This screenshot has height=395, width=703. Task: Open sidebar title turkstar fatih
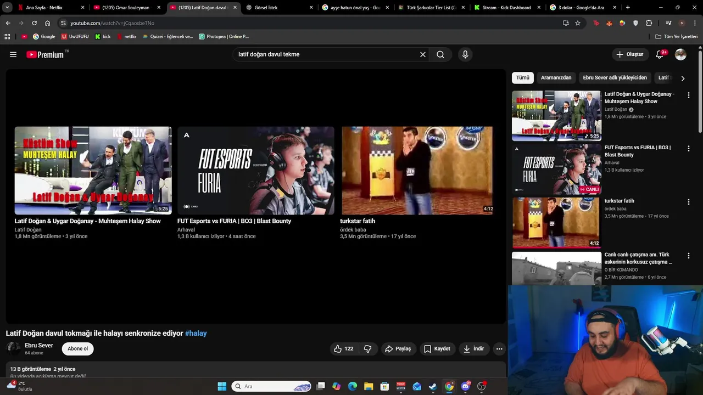point(619,201)
